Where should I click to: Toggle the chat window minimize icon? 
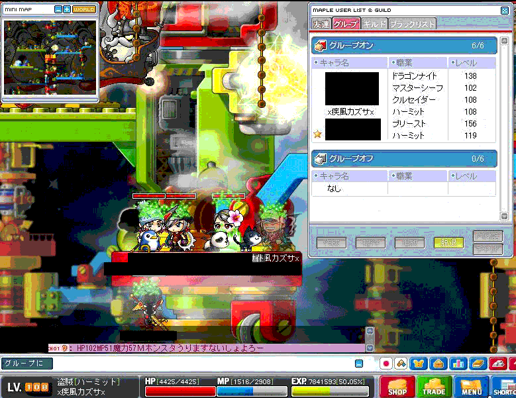[x=359, y=364]
